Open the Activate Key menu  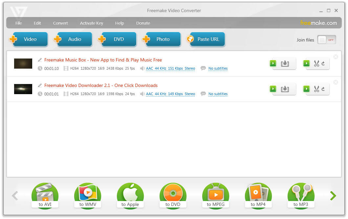tap(92, 23)
